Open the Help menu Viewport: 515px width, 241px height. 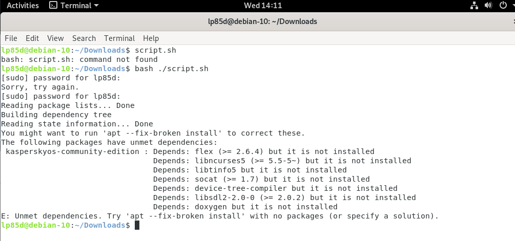(151, 38)
